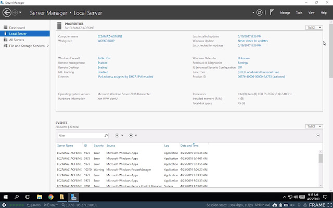Open Task View on the taskbar
The height and width of the screenshot is (208, 333).
[28, 197]
